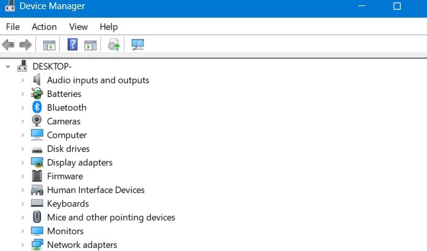Click the Monitors category icon
Image resolution: width=427 pixels, height=251 pixels.
(x=37, y=231)
